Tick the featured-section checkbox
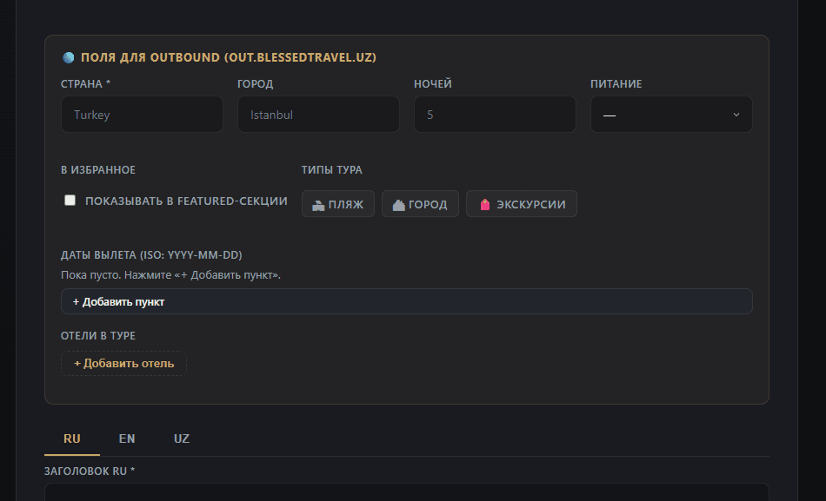This screenshot has width=826, height=501. 70,200
